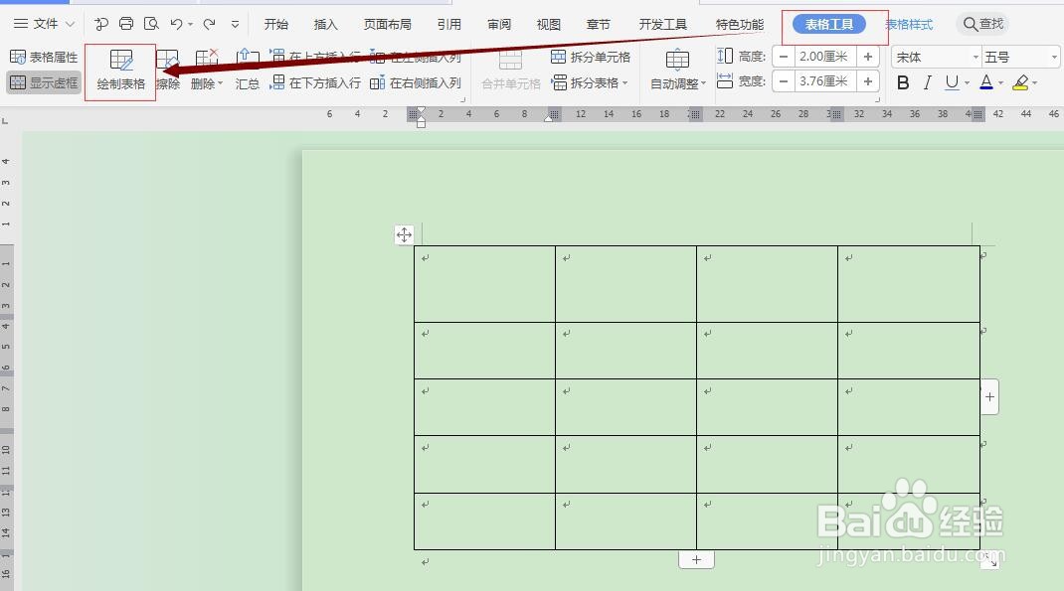Select the 擦除 (Eraser) tool
Viewport: 1064px width, 591px height.
167,70
